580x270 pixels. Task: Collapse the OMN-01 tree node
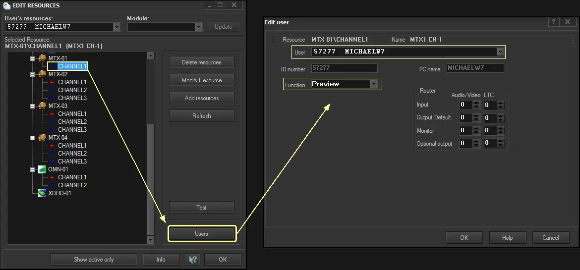(33, 169)
